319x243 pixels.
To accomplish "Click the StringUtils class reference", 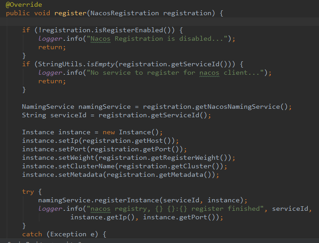I will 60,64.
